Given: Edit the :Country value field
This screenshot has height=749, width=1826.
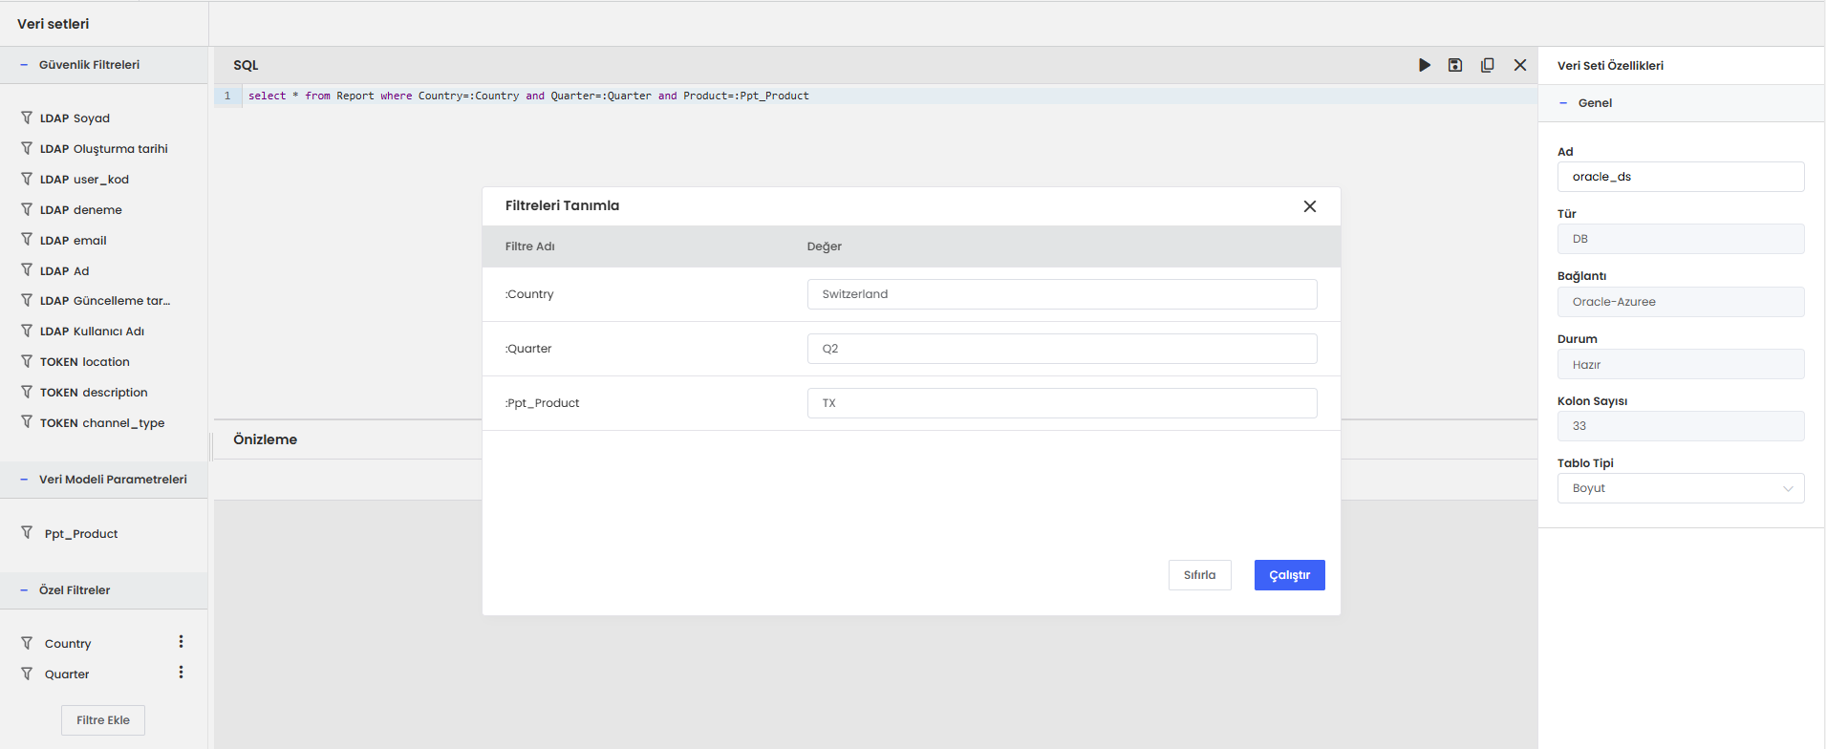Looking at the screenshot, I should click(1062, 294).
